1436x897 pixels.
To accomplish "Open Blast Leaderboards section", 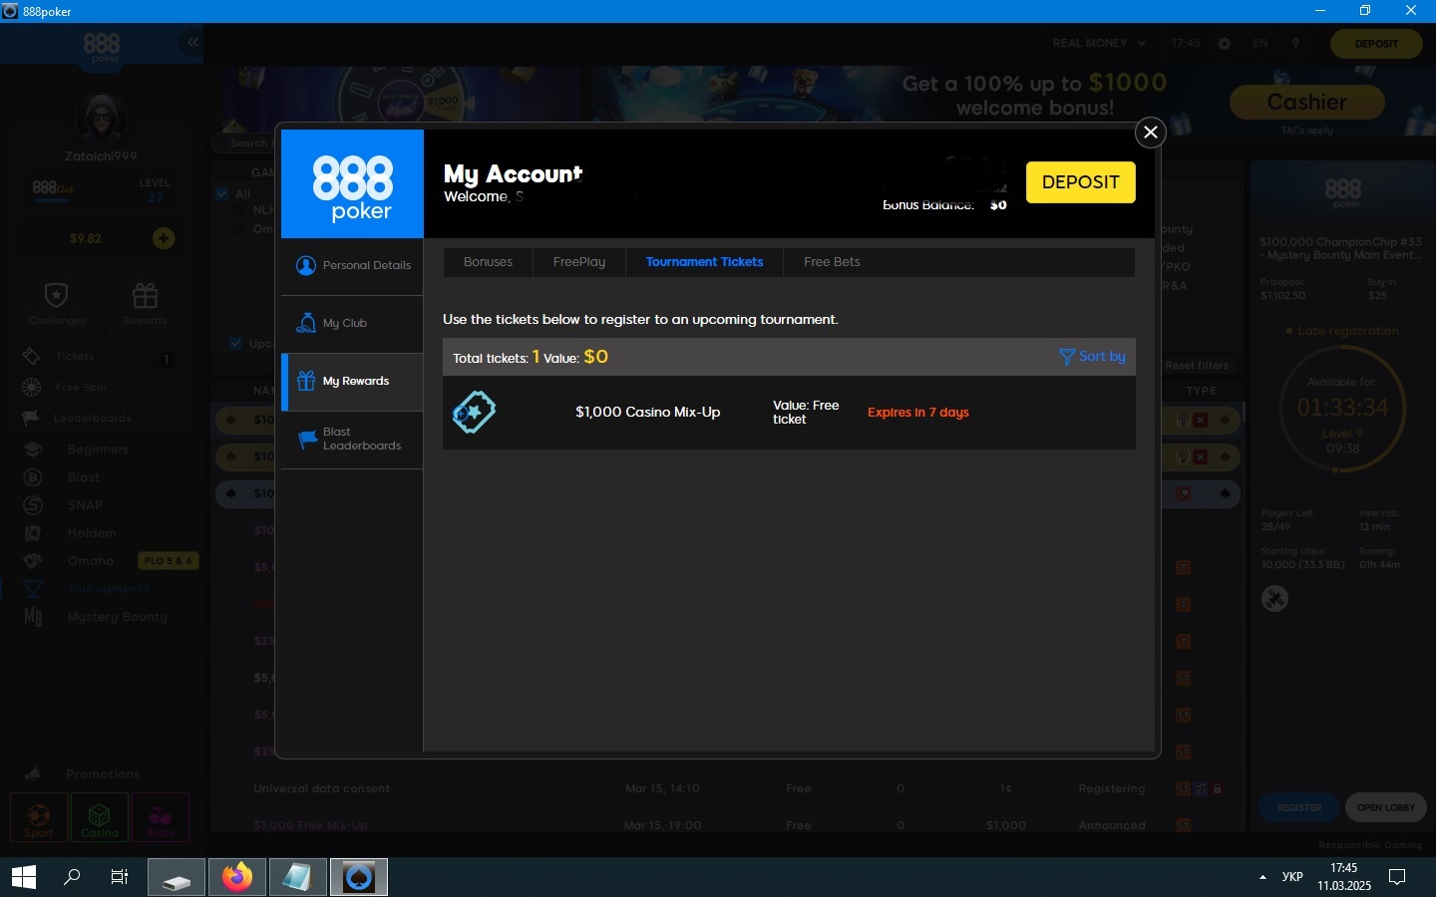I will (x=352, y=440).
